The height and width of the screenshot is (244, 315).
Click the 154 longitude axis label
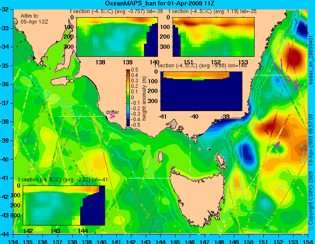pyautogui.click(x=308, y=241)
